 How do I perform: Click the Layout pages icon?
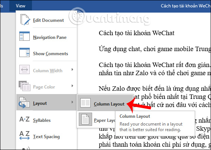(24, 103)
